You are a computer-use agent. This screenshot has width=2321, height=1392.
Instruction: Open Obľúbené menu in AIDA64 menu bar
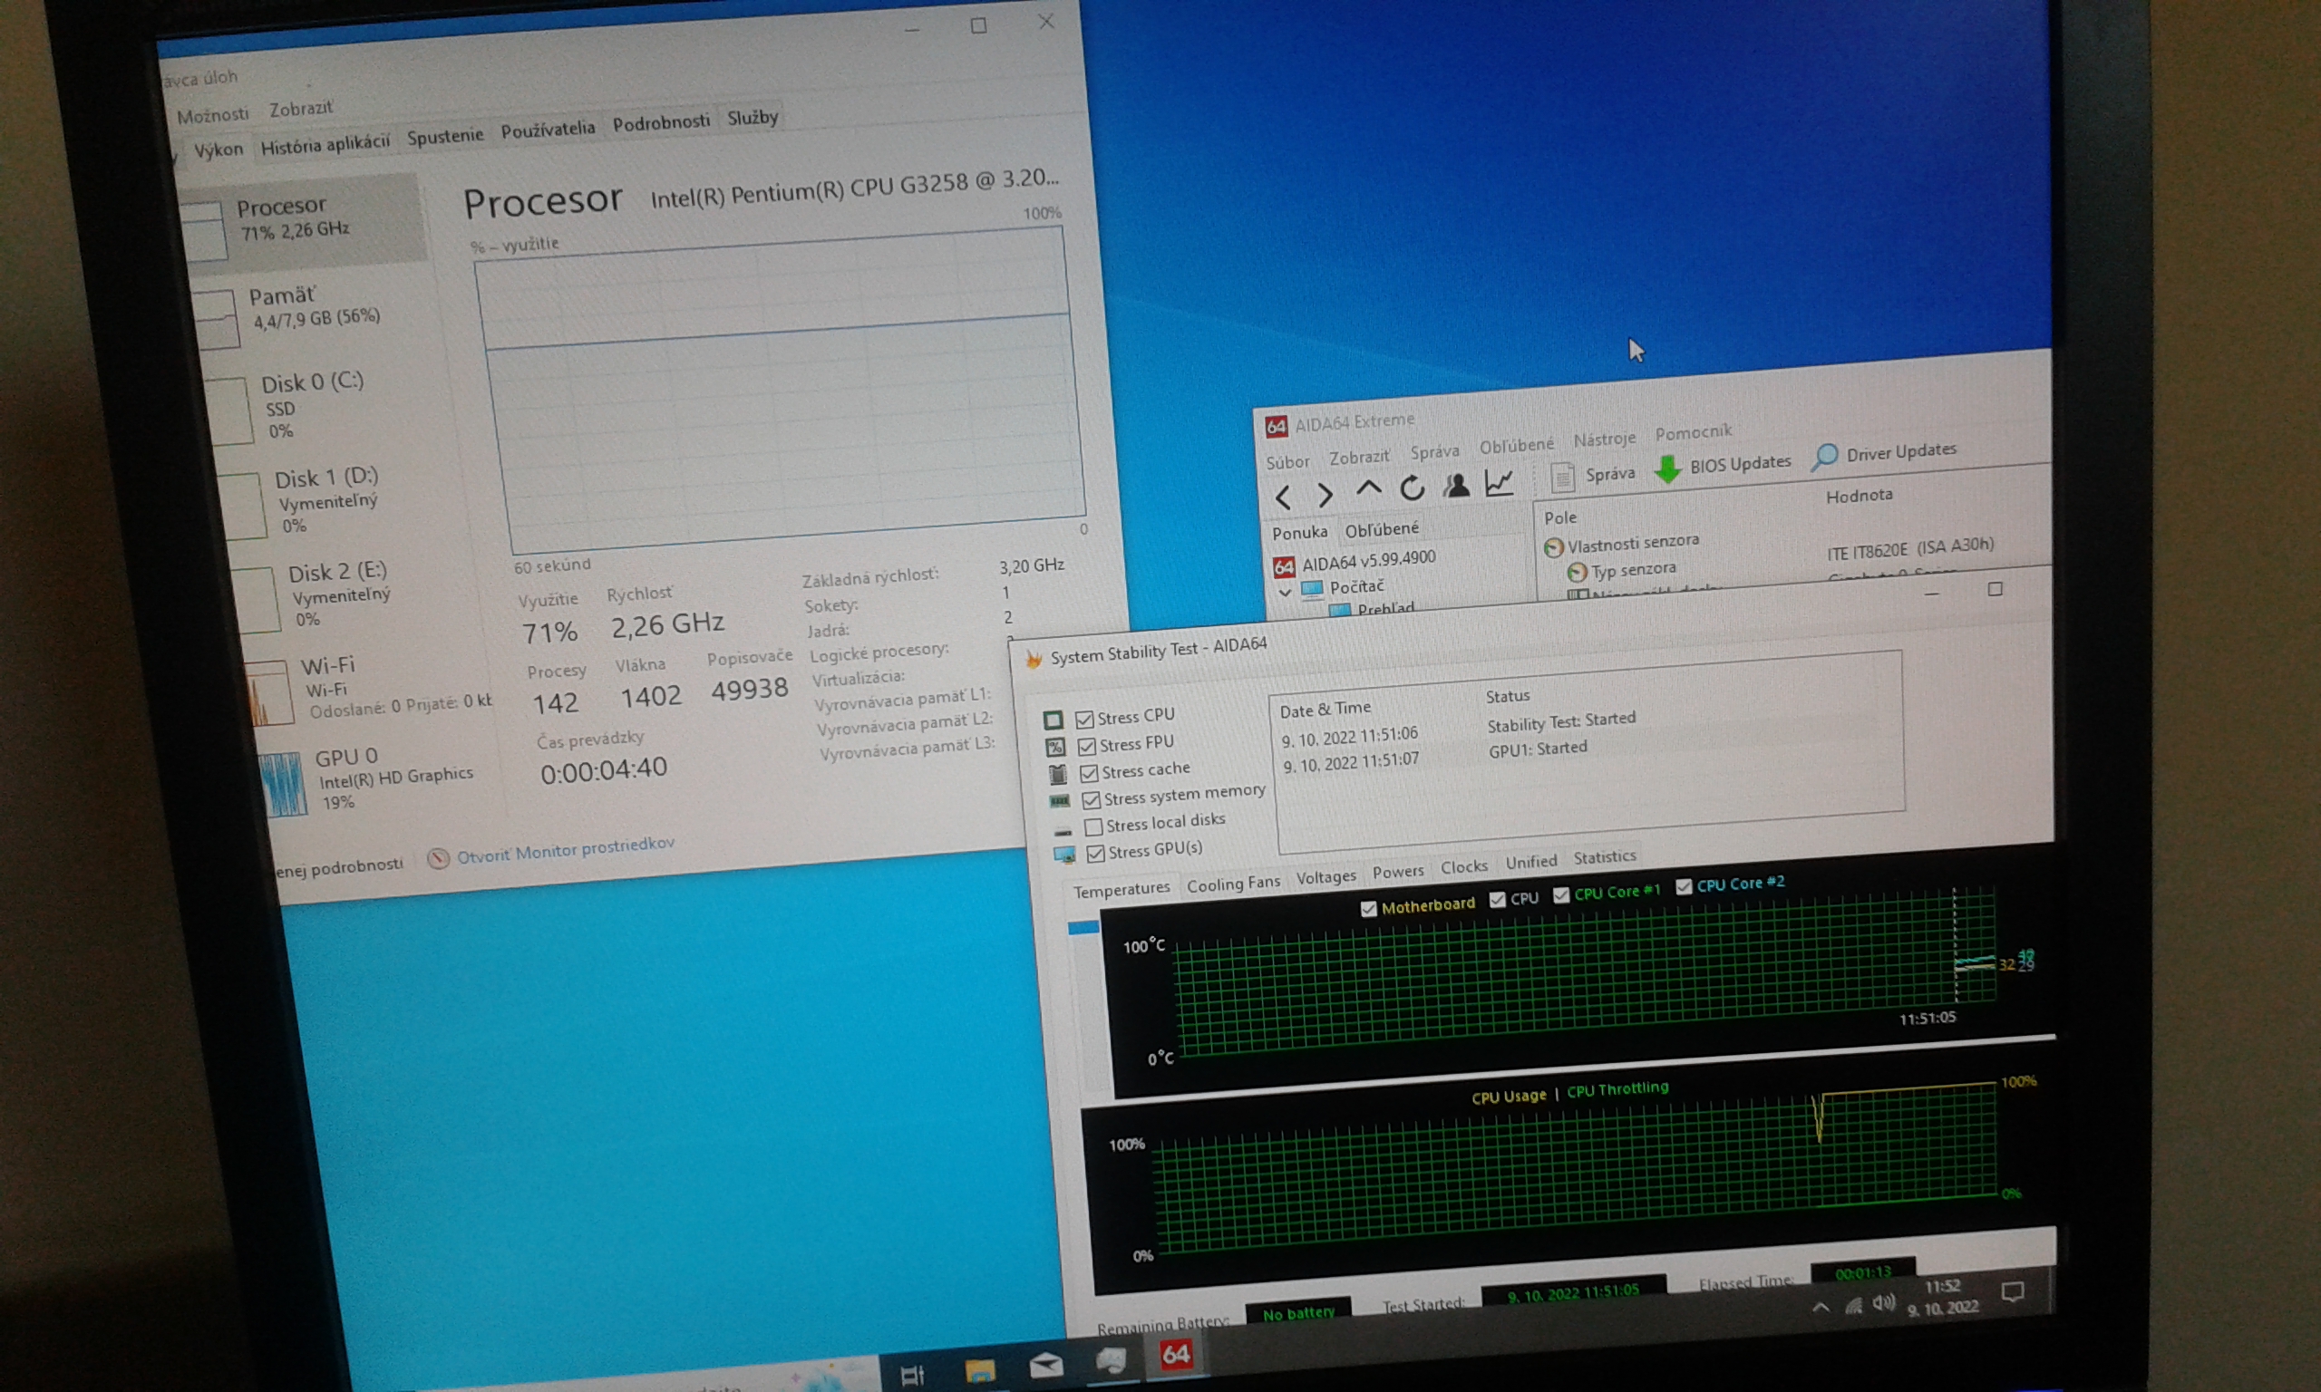point(1516,447)
